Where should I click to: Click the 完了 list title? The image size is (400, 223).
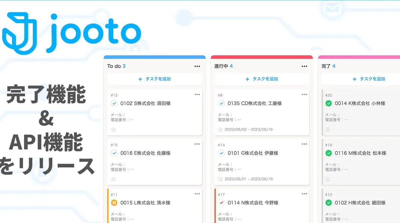pos(326,66)
